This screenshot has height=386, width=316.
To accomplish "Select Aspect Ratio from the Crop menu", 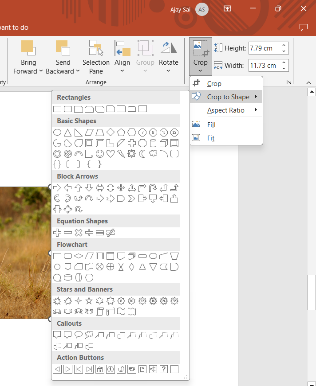I will [x=226, y=110].
